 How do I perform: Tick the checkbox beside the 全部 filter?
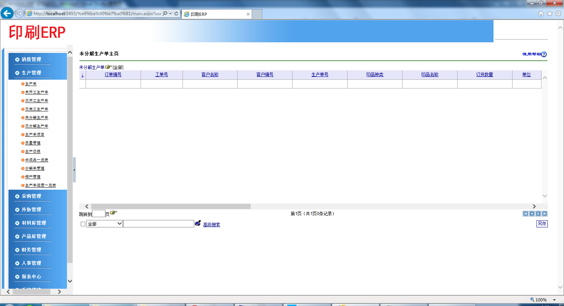pyautogui.click(x=83, y=224)
